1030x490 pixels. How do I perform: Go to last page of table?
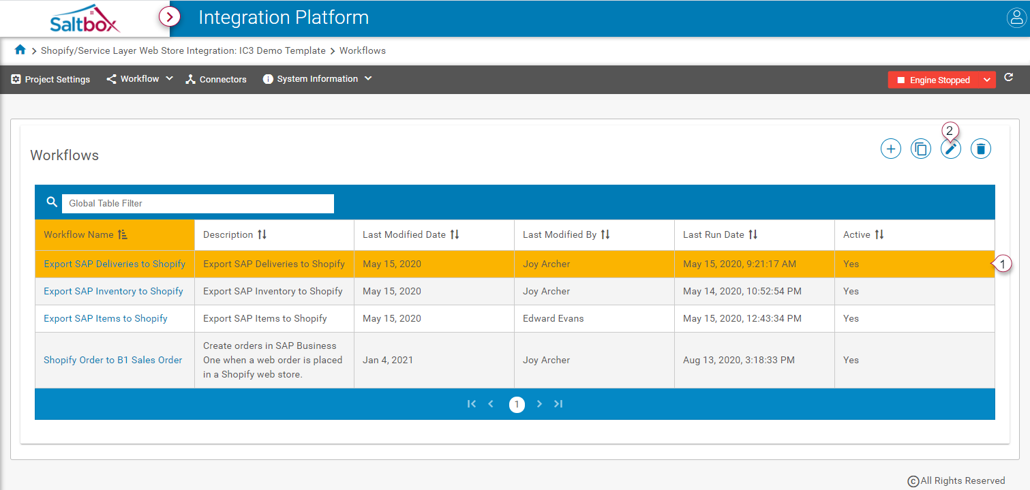[558, 404]
